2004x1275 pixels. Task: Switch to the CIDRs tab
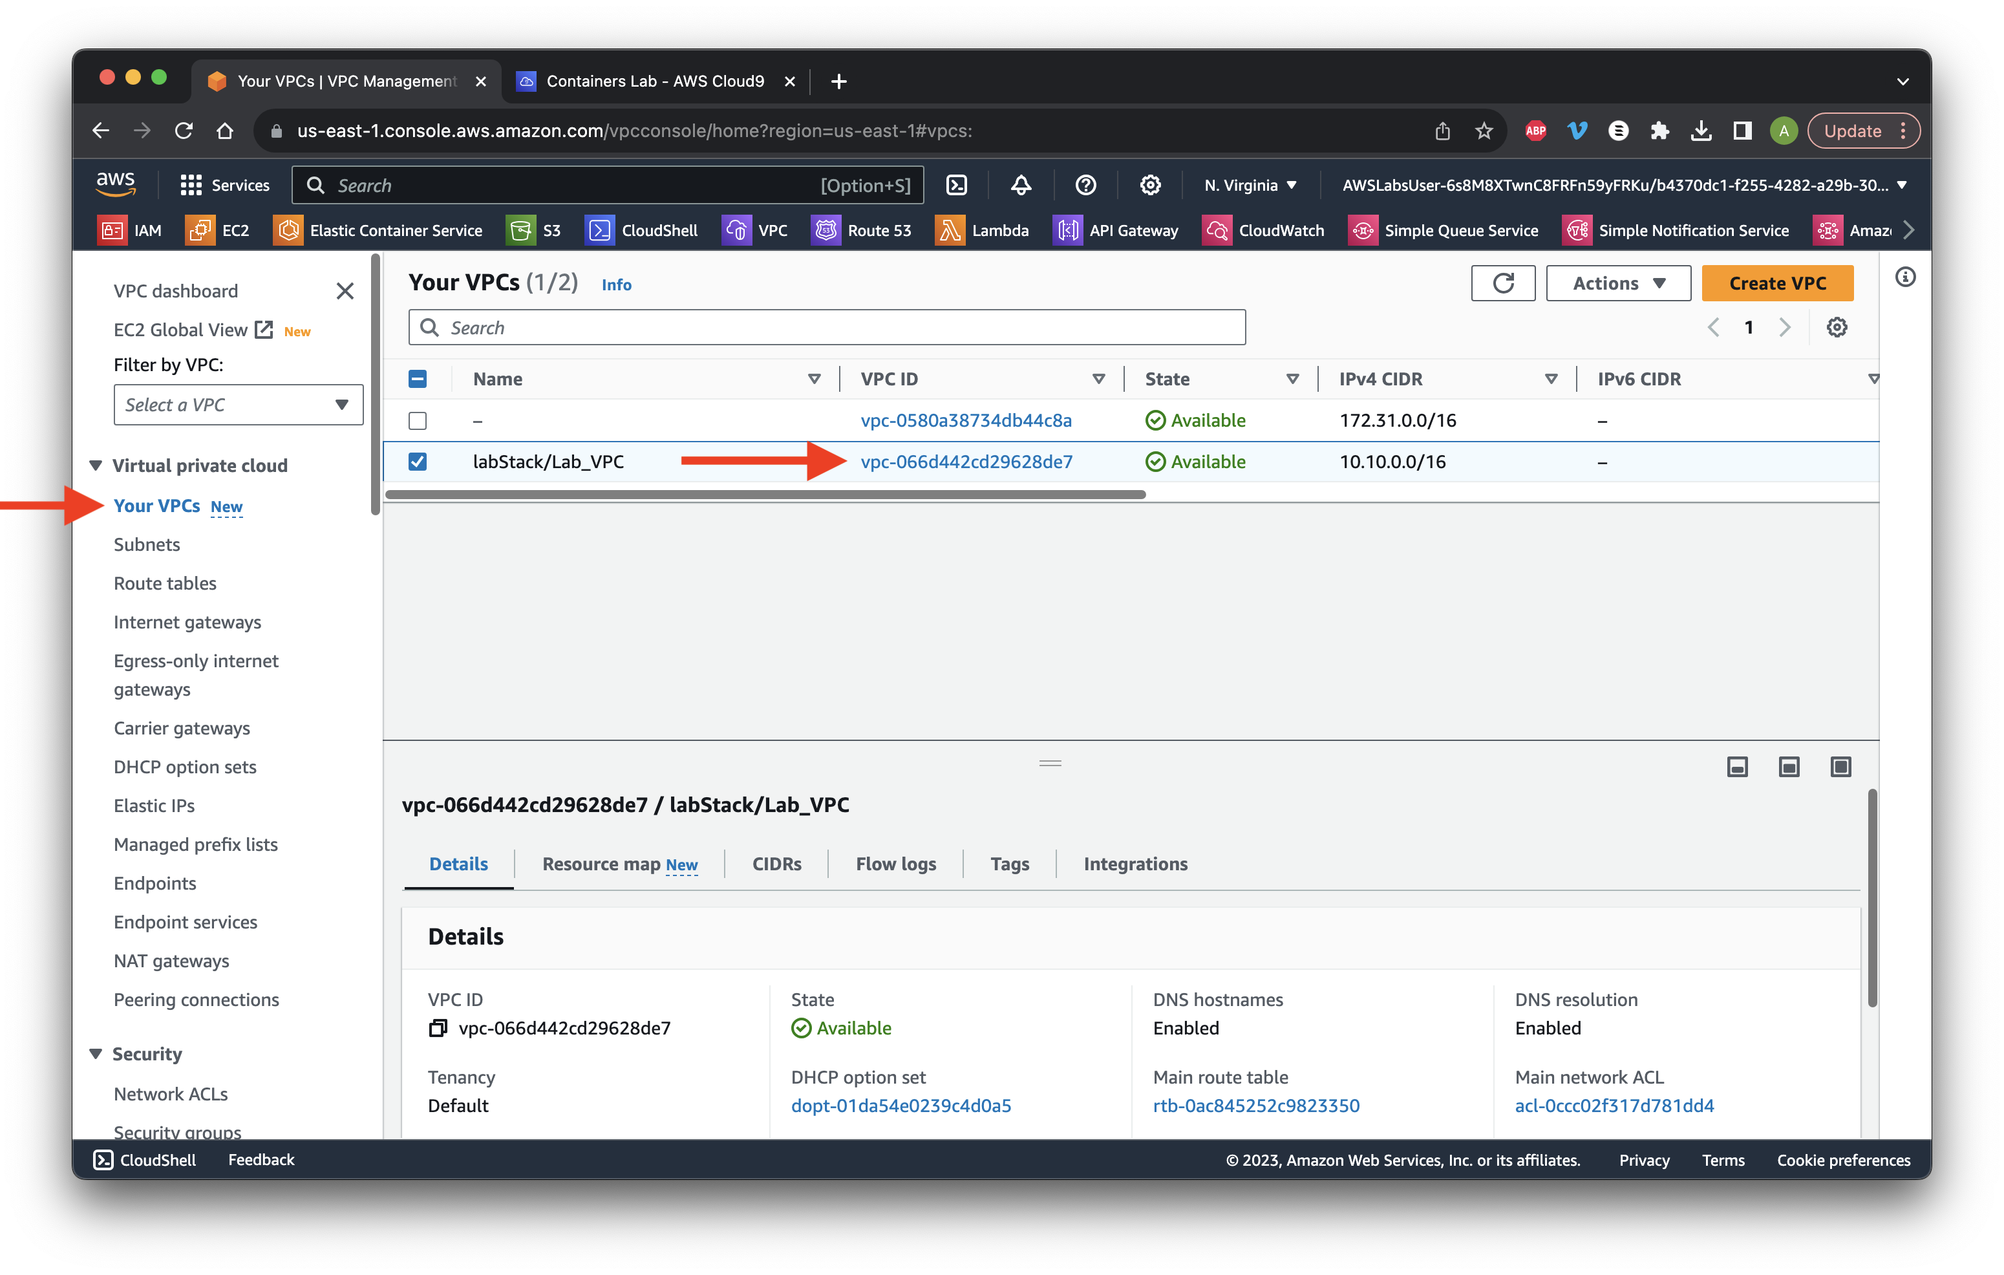point(776,864)
